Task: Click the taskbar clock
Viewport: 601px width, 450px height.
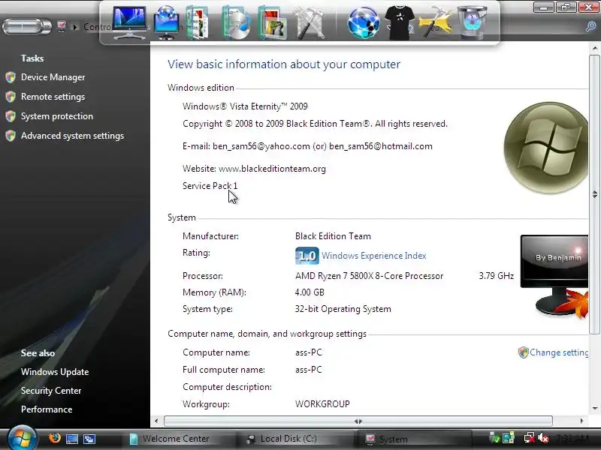Action: point(572,438)
